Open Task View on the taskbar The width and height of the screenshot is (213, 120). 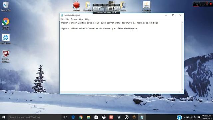tap(65, 117)
